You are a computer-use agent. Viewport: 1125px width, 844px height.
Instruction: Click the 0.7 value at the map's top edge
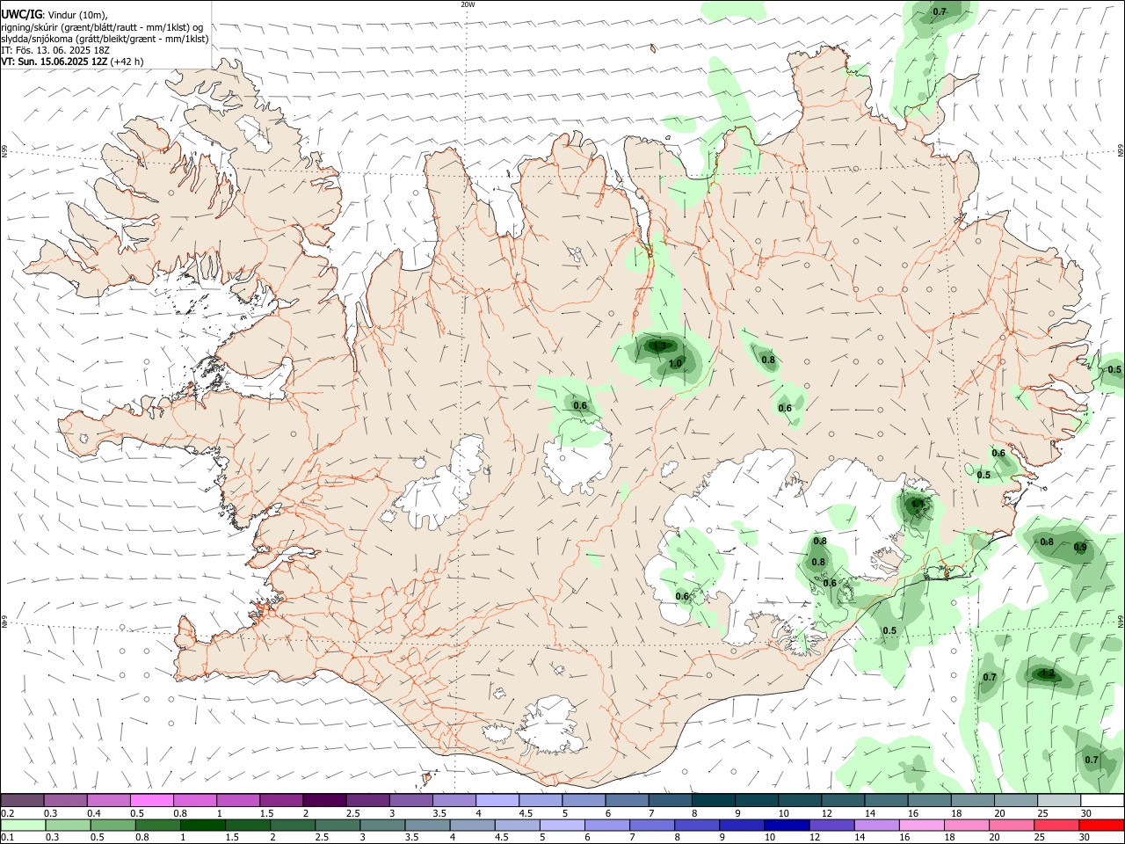[x=940, y=11]
